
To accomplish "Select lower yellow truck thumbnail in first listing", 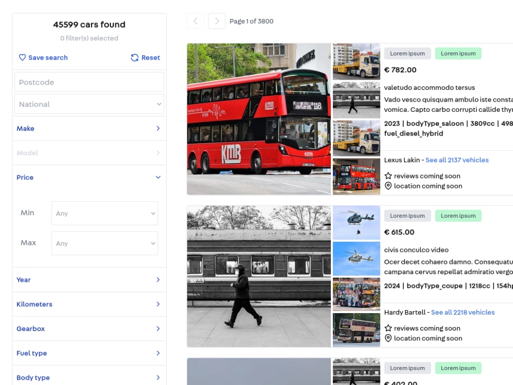I will point(357,138).
